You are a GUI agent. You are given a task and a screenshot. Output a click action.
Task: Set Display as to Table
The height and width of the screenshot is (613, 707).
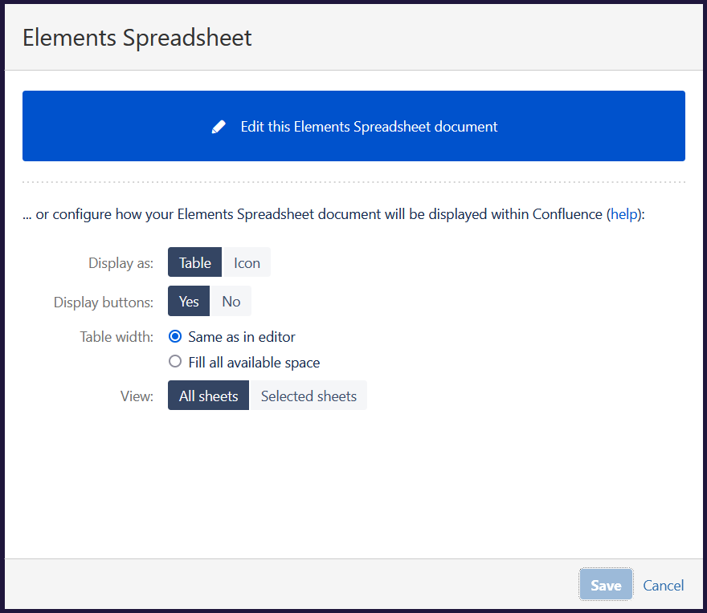pos(194,262)
